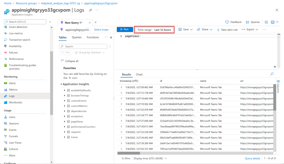Collapse the Application Insights tree group
The width and height of the screenshot is (284, 164).
(x=61, y=84)
